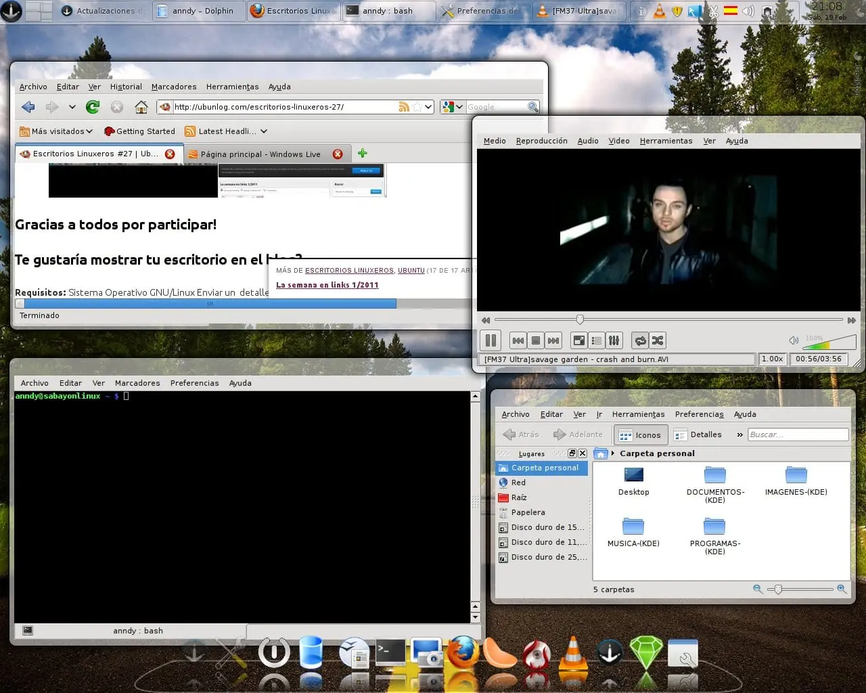Toggle loop playback in VLC
The image size is (866, 693).
coord(640,340)
